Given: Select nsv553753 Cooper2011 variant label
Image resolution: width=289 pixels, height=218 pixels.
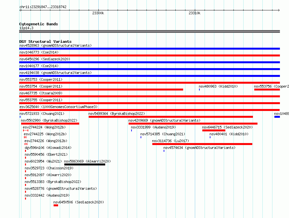Looking at the screenshot, I should coord(41,79).
